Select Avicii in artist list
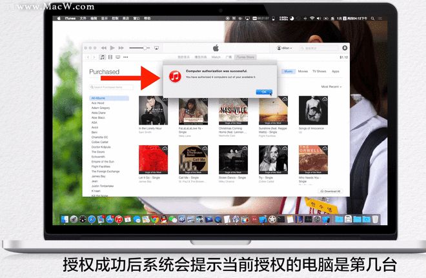Viewport: 426px width, 278px height. pos(95,127)
